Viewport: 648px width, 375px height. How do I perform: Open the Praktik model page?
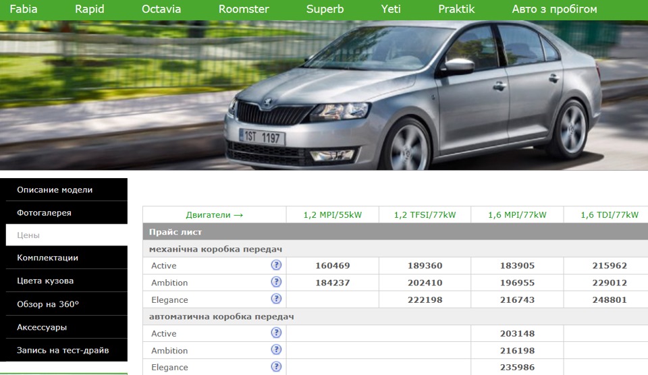point(456,9)
